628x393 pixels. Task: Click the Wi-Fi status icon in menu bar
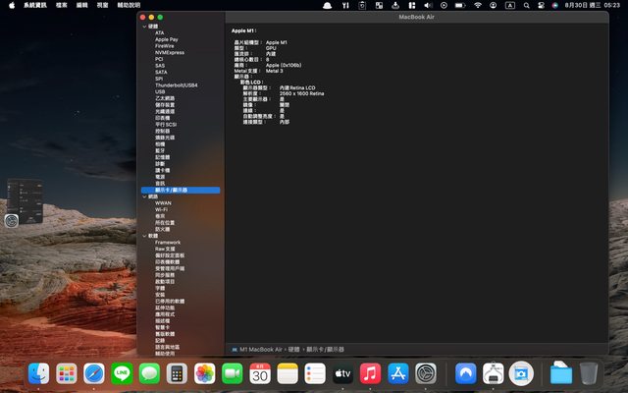(478, 5)
